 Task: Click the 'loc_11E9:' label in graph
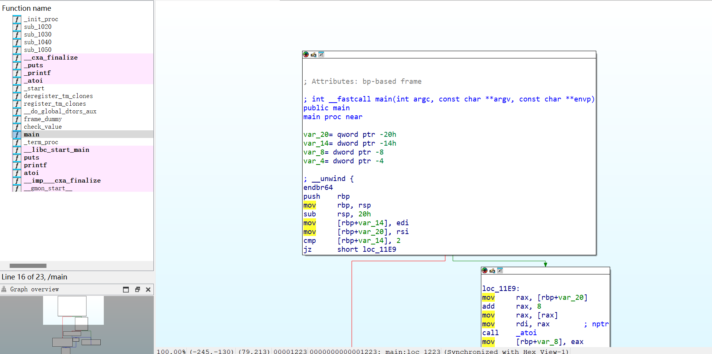(501, 289)
